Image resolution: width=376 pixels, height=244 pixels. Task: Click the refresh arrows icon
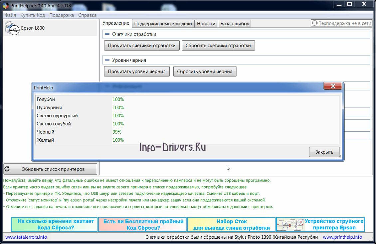point(7,169)
